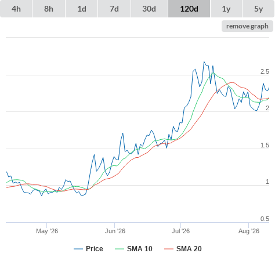Select the 4h time range tab
This screenshot has width=275, height=264.
pyautogui.click(x=16, y=9)
